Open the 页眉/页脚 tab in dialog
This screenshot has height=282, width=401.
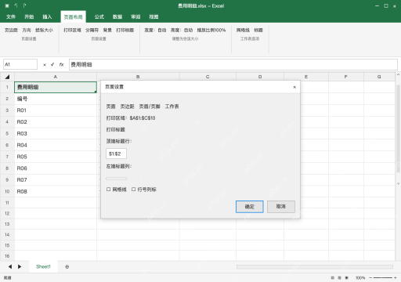coord(150,107)
